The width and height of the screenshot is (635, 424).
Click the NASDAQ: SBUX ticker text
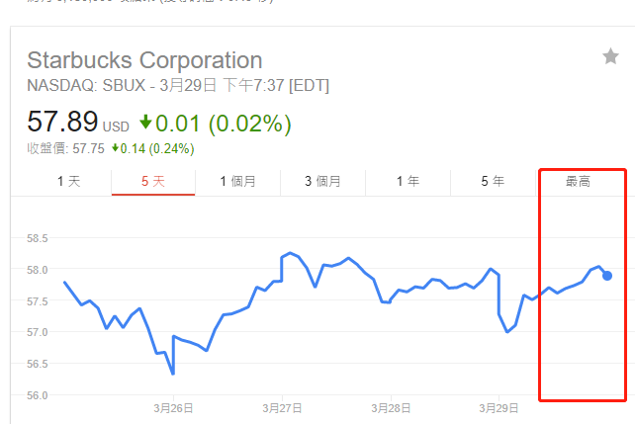click(x=86, y=86)
